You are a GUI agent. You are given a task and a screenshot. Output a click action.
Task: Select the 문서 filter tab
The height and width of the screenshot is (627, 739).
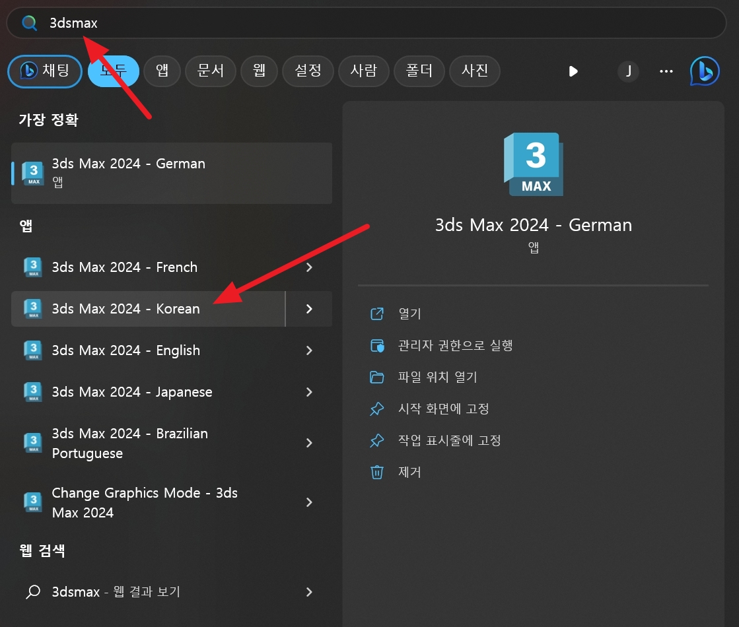[210, 71]
